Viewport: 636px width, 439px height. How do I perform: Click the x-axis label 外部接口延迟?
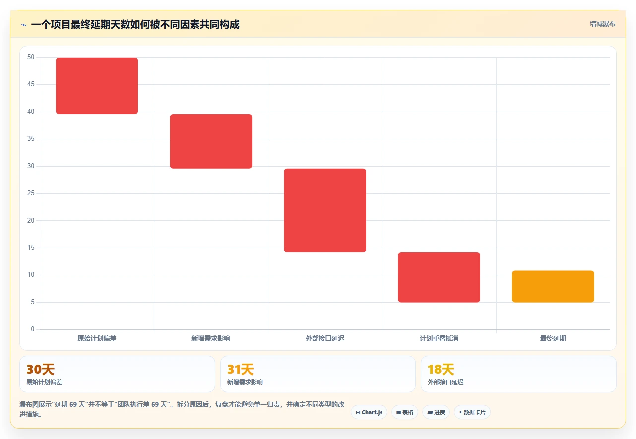(325, 338)
